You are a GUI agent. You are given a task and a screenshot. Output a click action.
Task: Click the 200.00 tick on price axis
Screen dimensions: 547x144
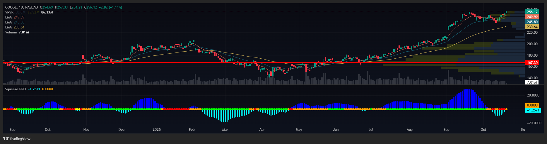click(532, 44)
